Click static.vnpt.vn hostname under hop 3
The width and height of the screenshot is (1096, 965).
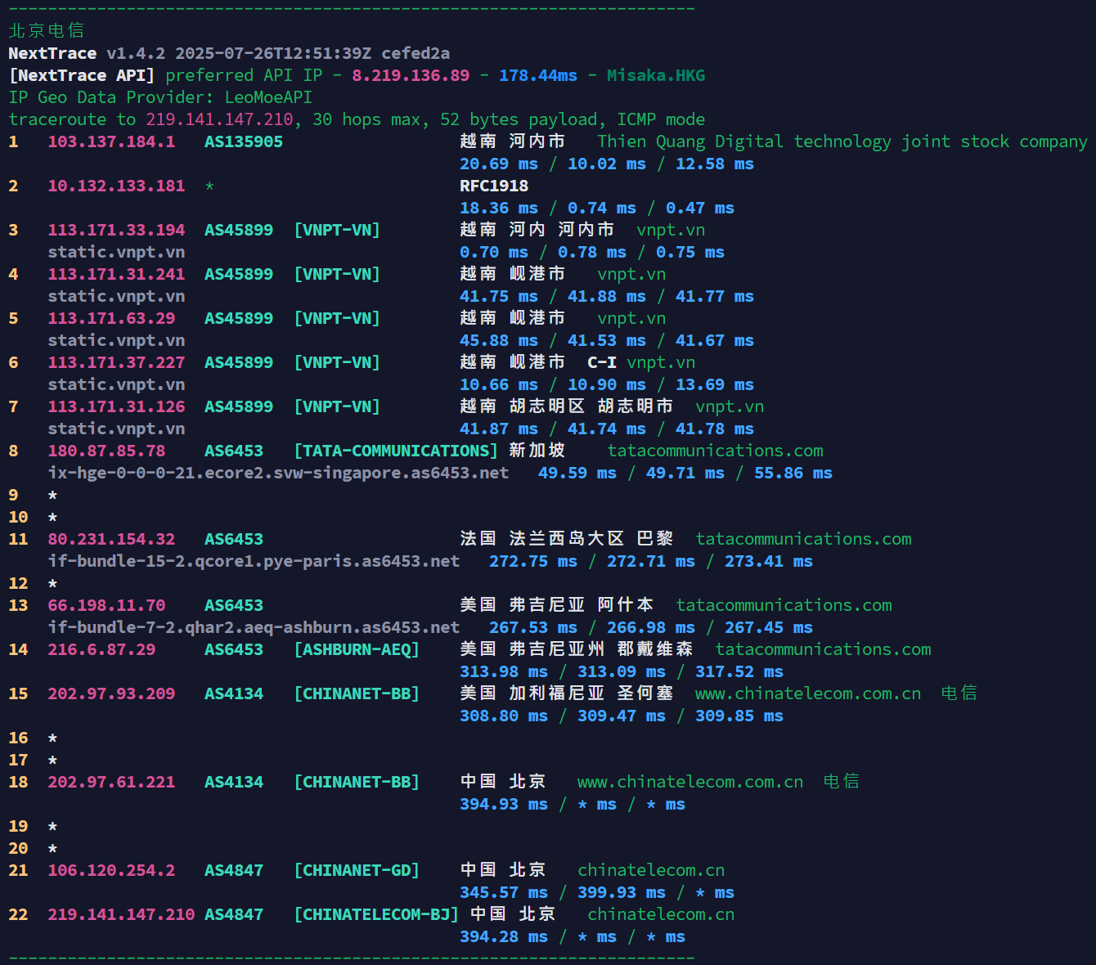116,252
